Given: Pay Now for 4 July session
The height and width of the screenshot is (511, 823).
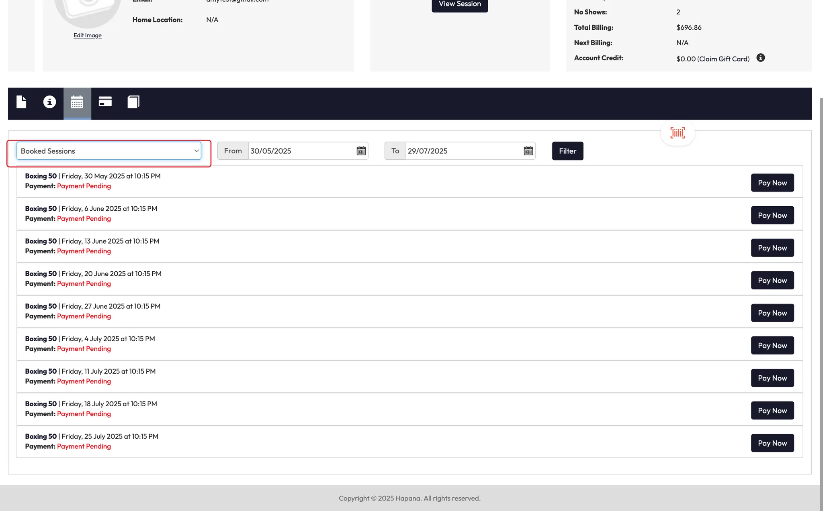Looking at the screenshot, I should coord(772,345).
